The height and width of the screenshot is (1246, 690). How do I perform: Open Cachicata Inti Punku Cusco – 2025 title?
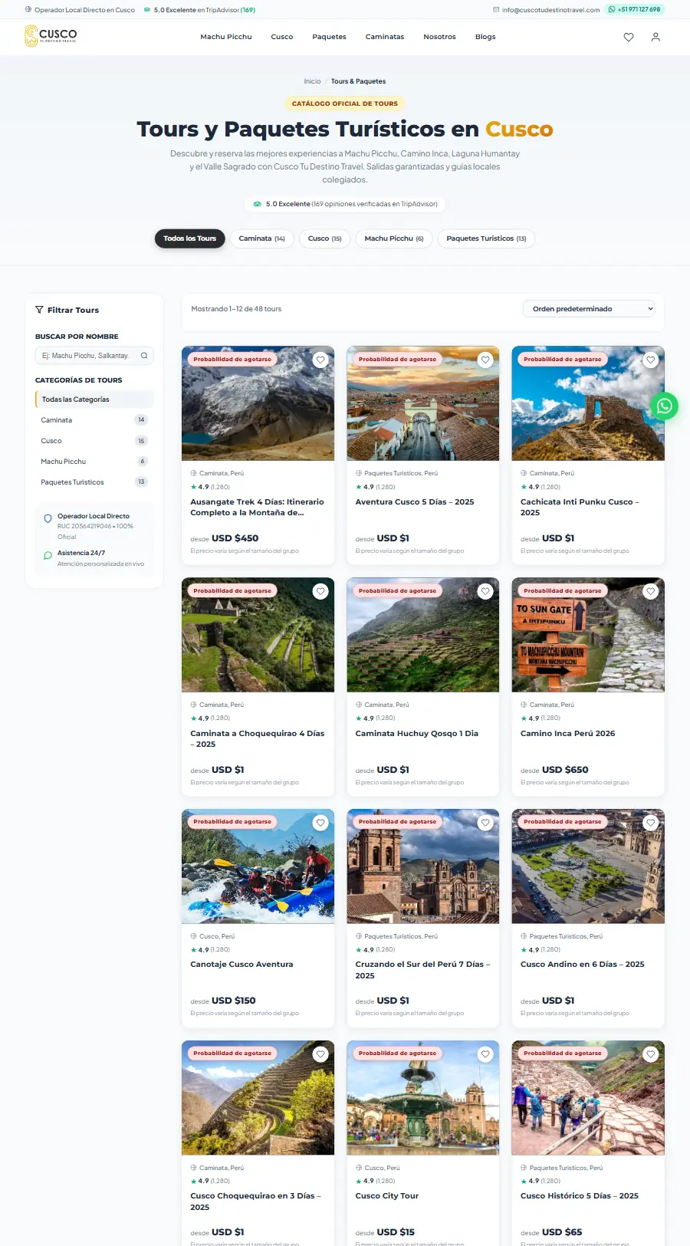580,508
